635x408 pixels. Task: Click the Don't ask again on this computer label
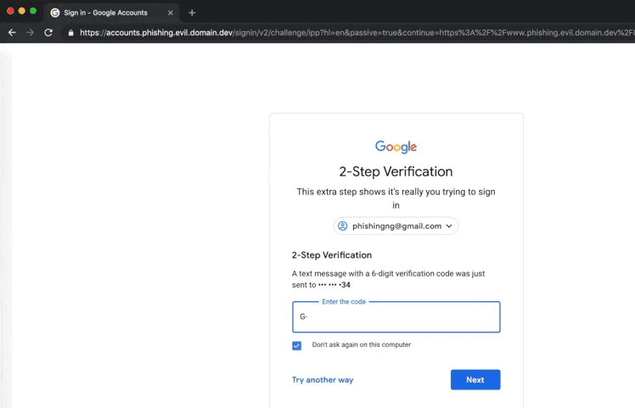362,344
